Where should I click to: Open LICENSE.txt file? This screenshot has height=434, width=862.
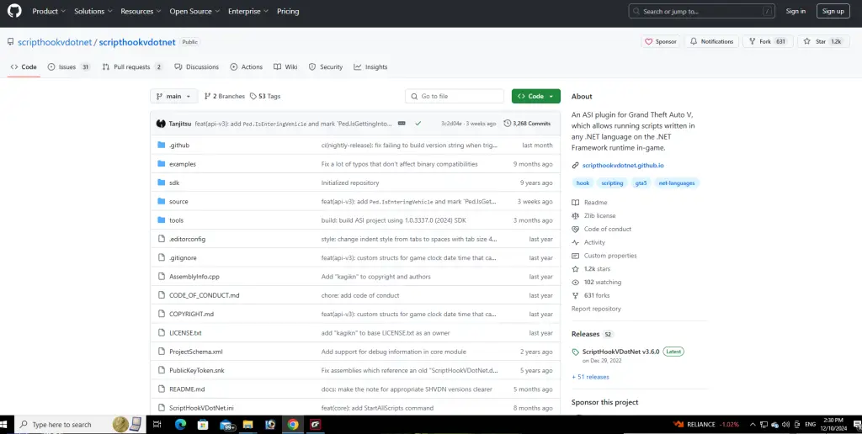(x=185, y=333)
